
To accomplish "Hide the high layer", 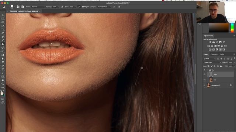I will [x=205, y=74].
